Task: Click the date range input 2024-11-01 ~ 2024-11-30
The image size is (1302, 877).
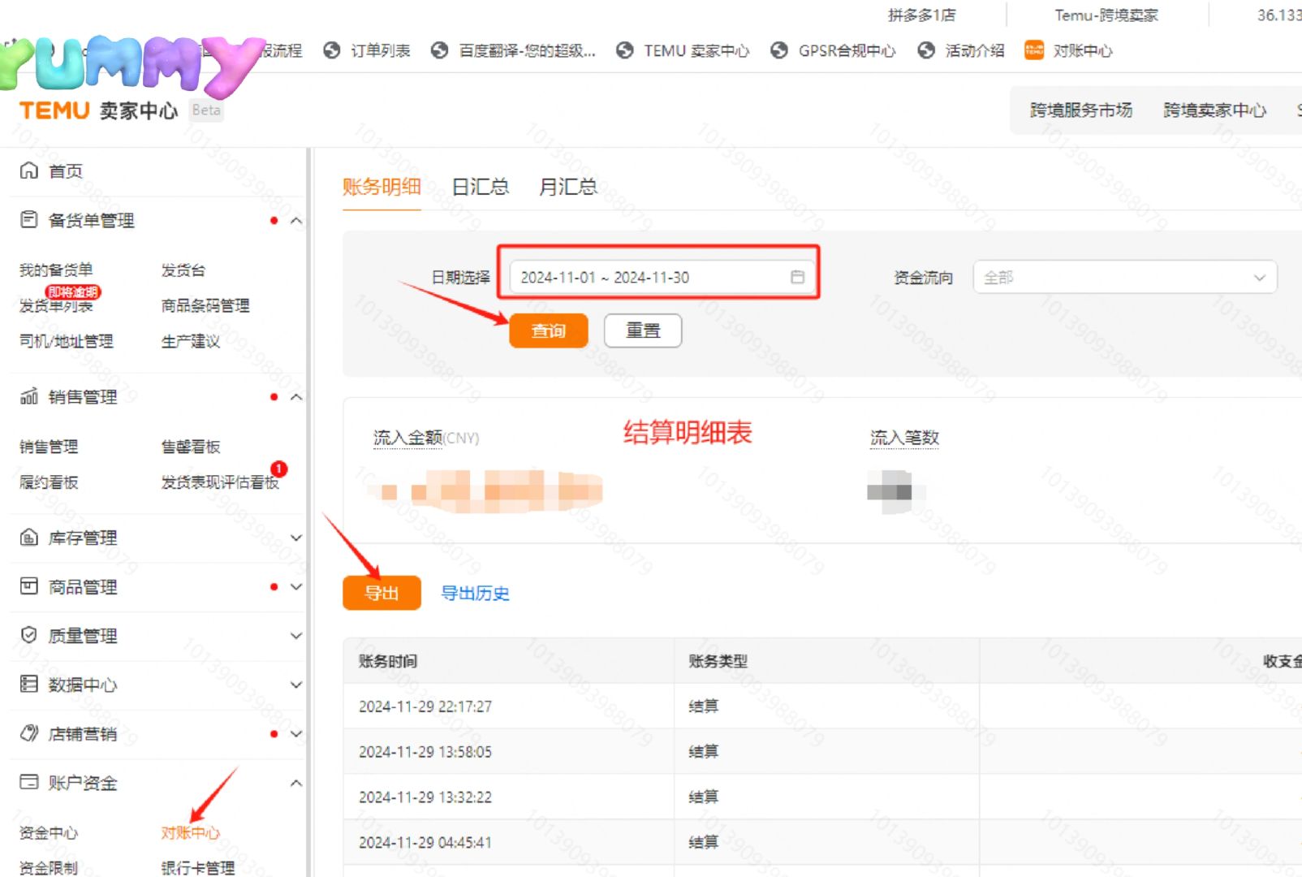Action: pos(661,277)
